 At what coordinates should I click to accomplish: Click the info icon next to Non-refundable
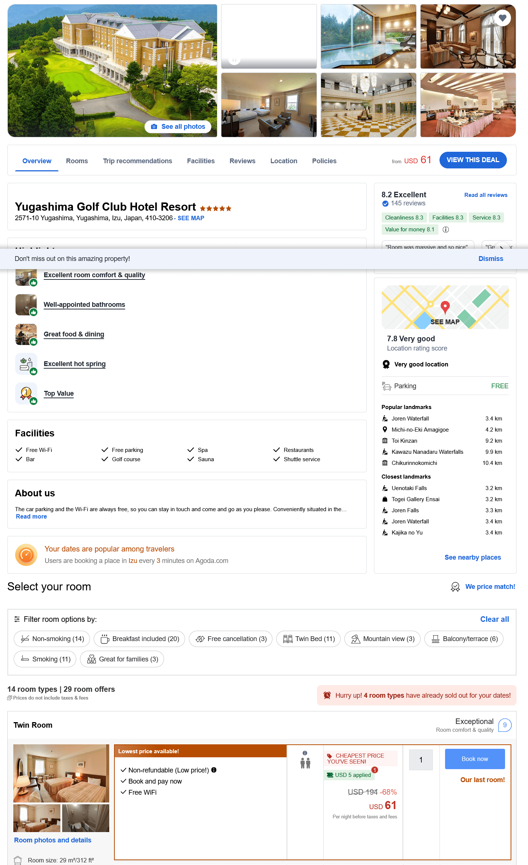coord(214,770)
